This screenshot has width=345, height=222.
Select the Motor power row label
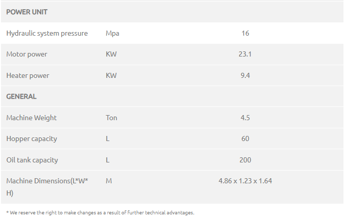coord(26,54)
